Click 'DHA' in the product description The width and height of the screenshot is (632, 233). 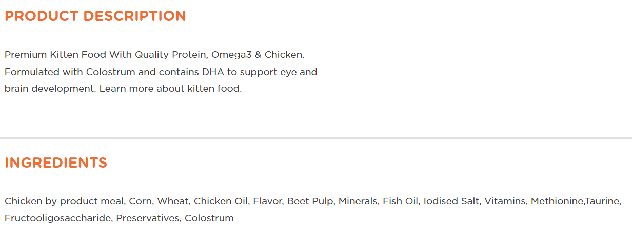click(x=214, y=72)
